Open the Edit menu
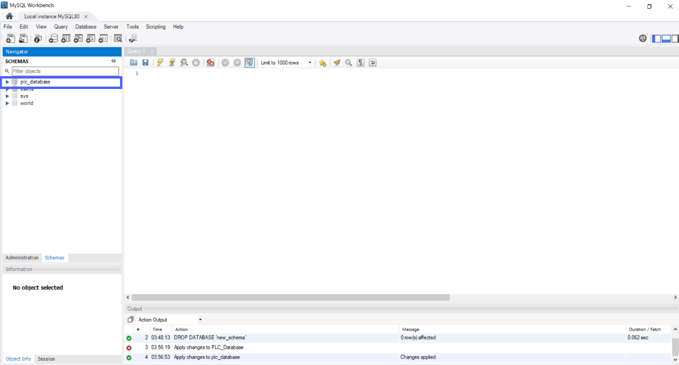679x365 pixels. click(x=24, y=27)
